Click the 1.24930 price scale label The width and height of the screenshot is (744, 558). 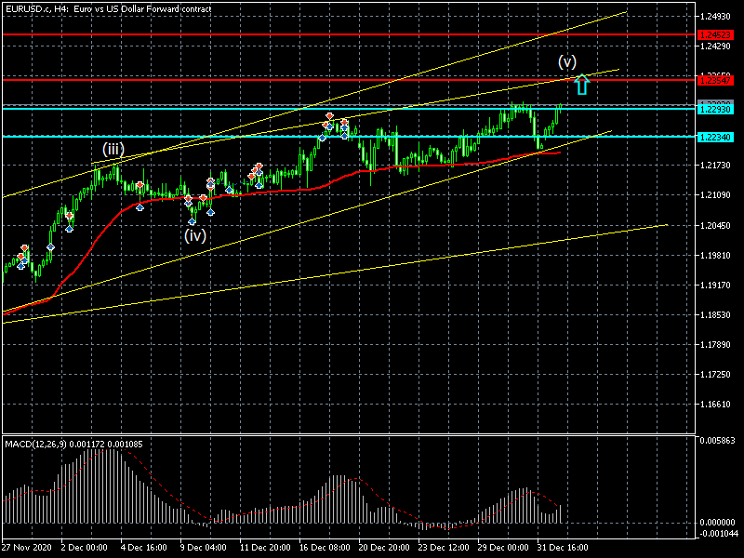point(719,17)
